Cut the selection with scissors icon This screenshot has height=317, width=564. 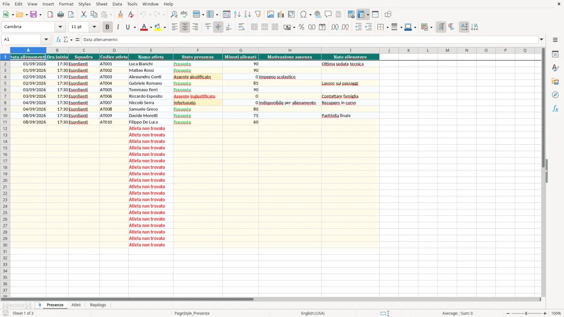click(x=83, y=15)
